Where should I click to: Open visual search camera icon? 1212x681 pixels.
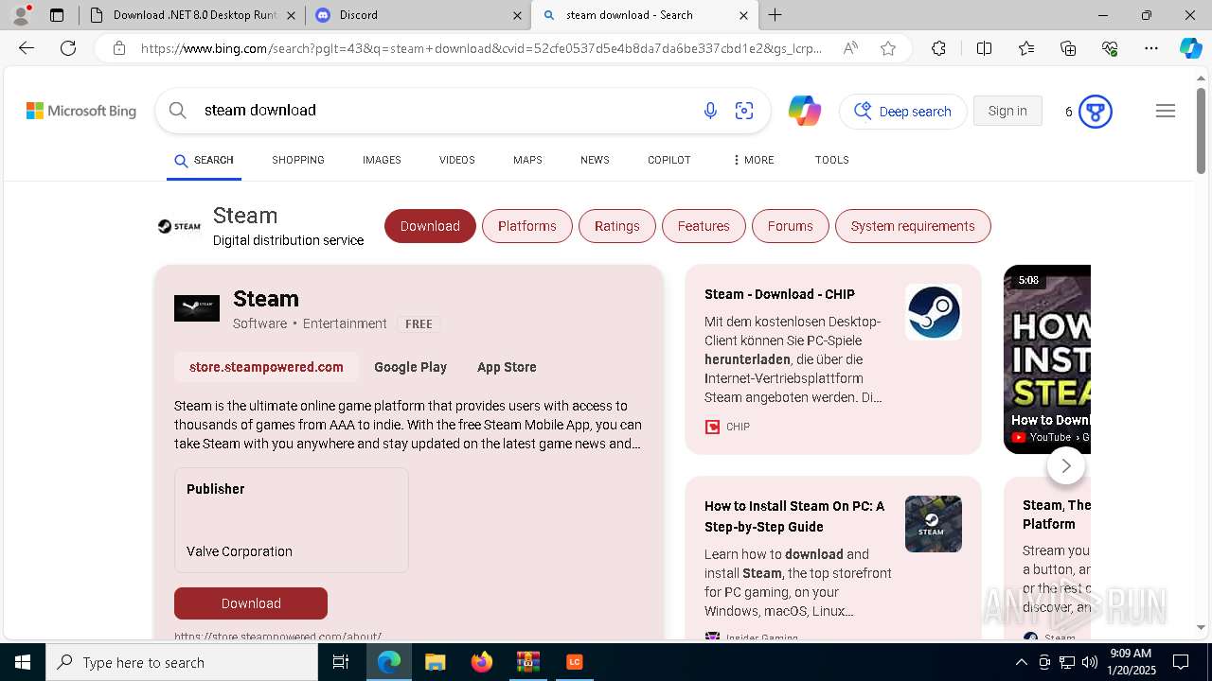[x=744, y=111]
